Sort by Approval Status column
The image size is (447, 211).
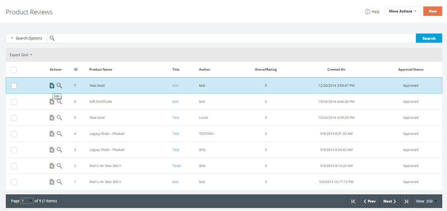[411, 70]
